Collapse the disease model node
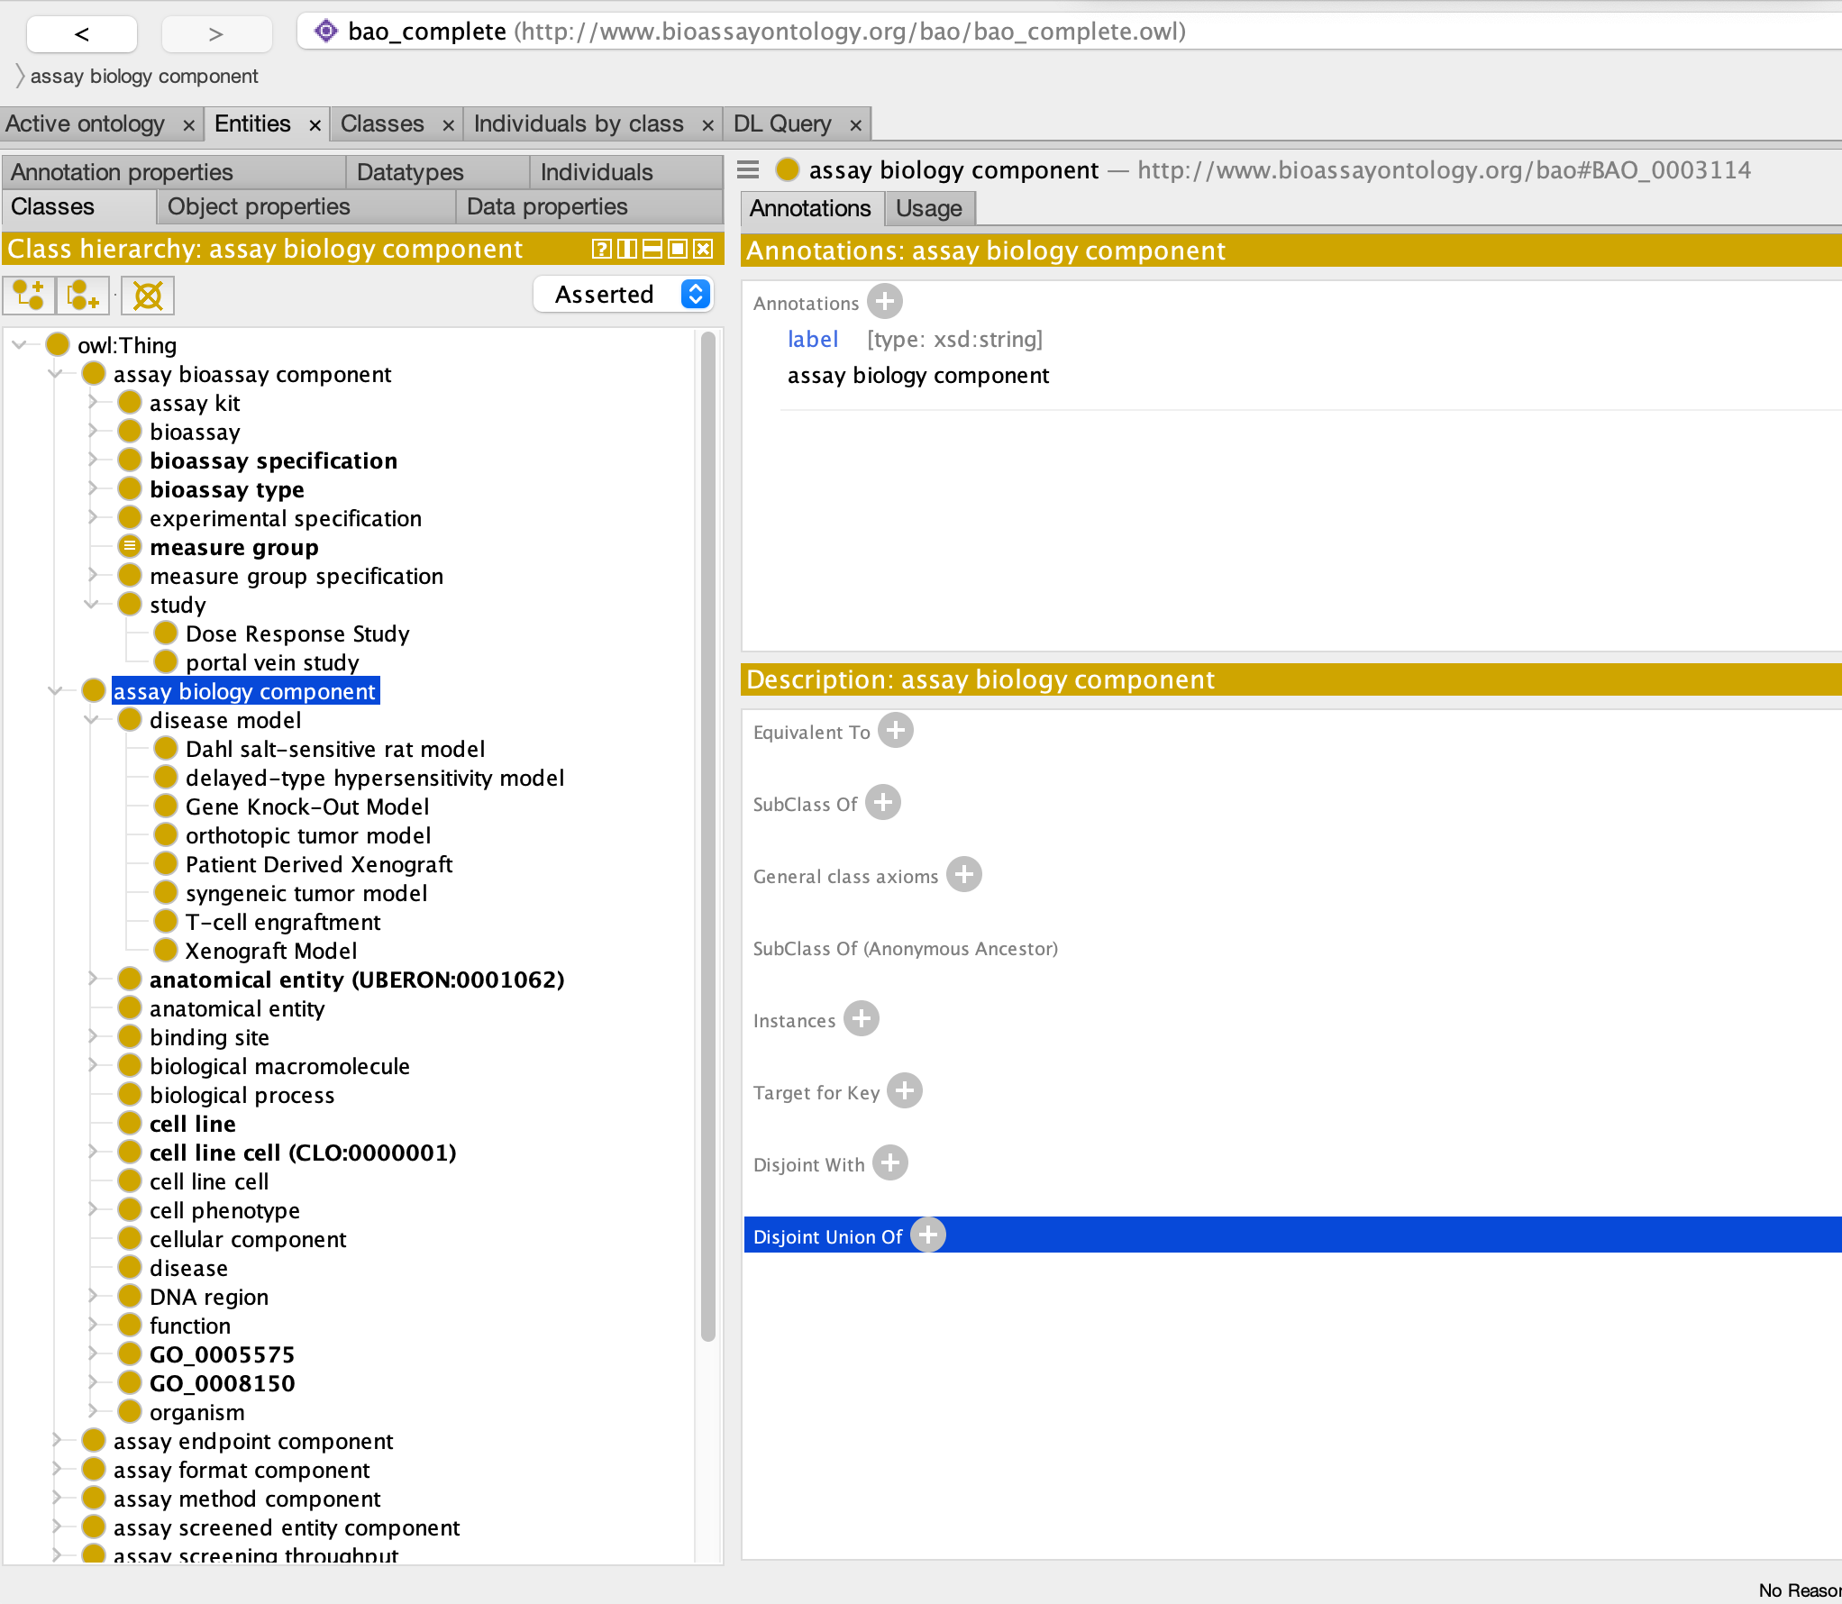 point(91,719)
